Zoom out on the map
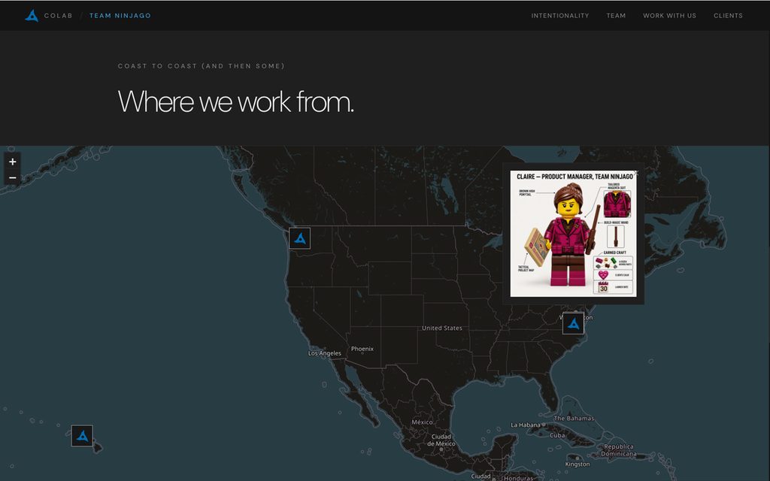Viewport: 770px width, 481px height. (x=13, y=177)
